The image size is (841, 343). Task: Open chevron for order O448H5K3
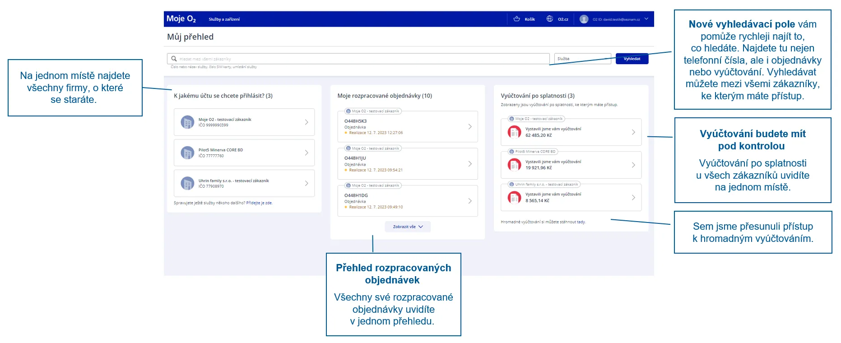[470, 127]
